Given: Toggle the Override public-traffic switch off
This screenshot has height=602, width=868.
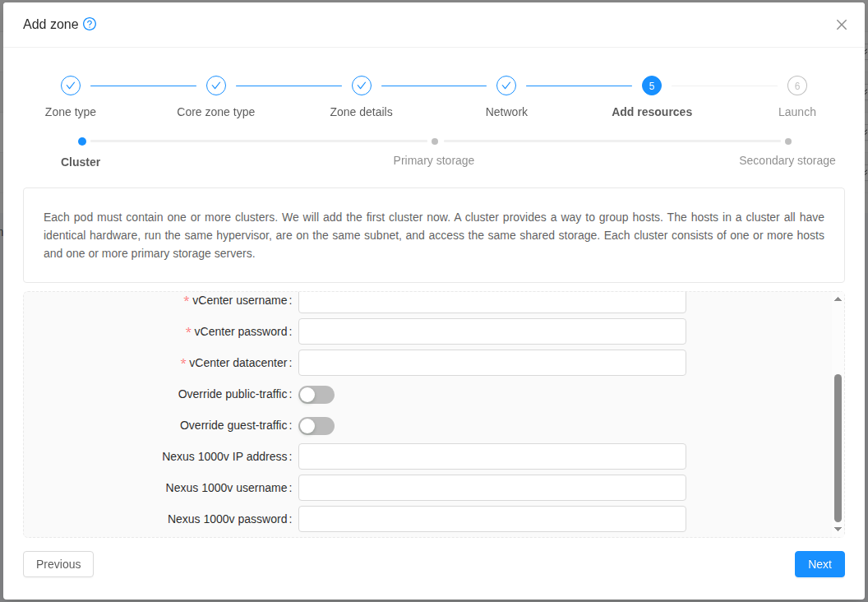Looking at the screenshot, I should pos(316,394).
